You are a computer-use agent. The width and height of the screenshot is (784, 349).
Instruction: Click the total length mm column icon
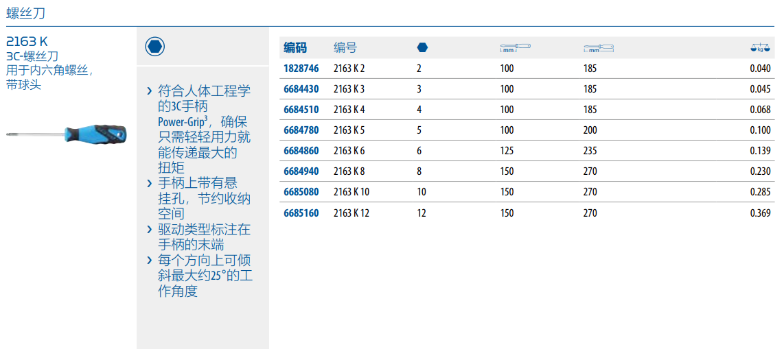(598, 48)
